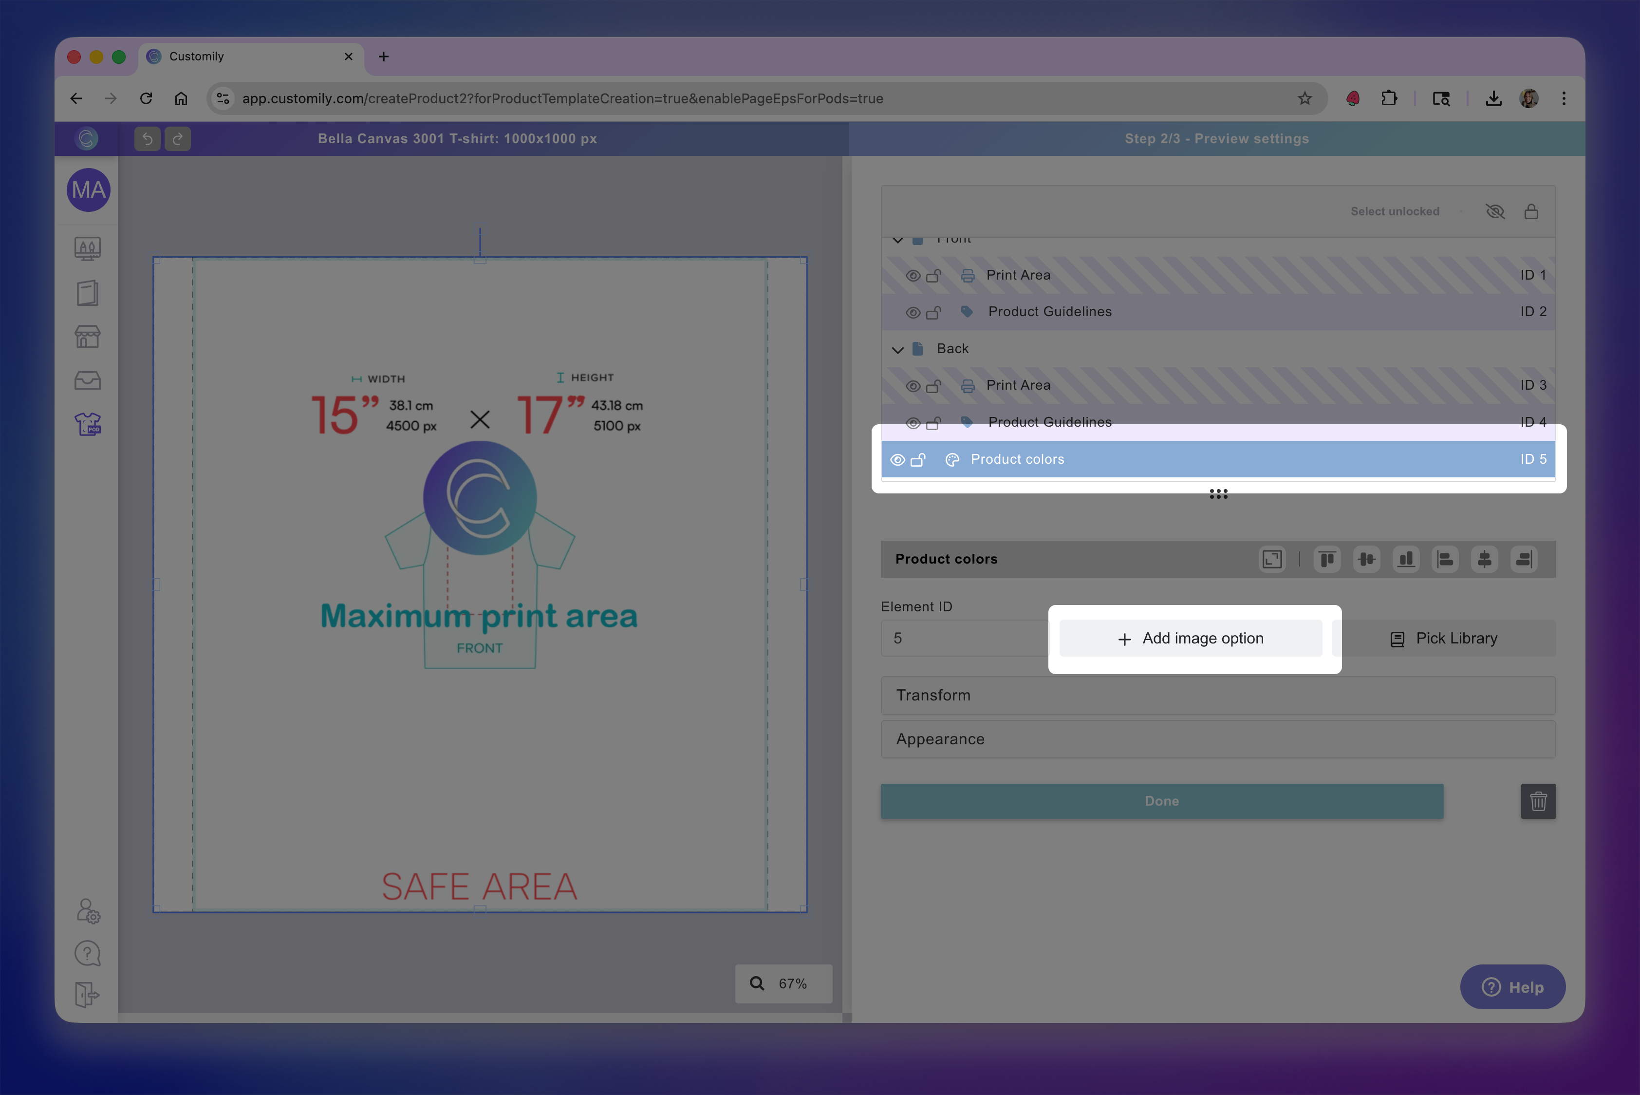This screenshot has height=1095, width=1640.
Task: Toggle visibility of Back Product Guidelines
Action: tap(913, 422)
